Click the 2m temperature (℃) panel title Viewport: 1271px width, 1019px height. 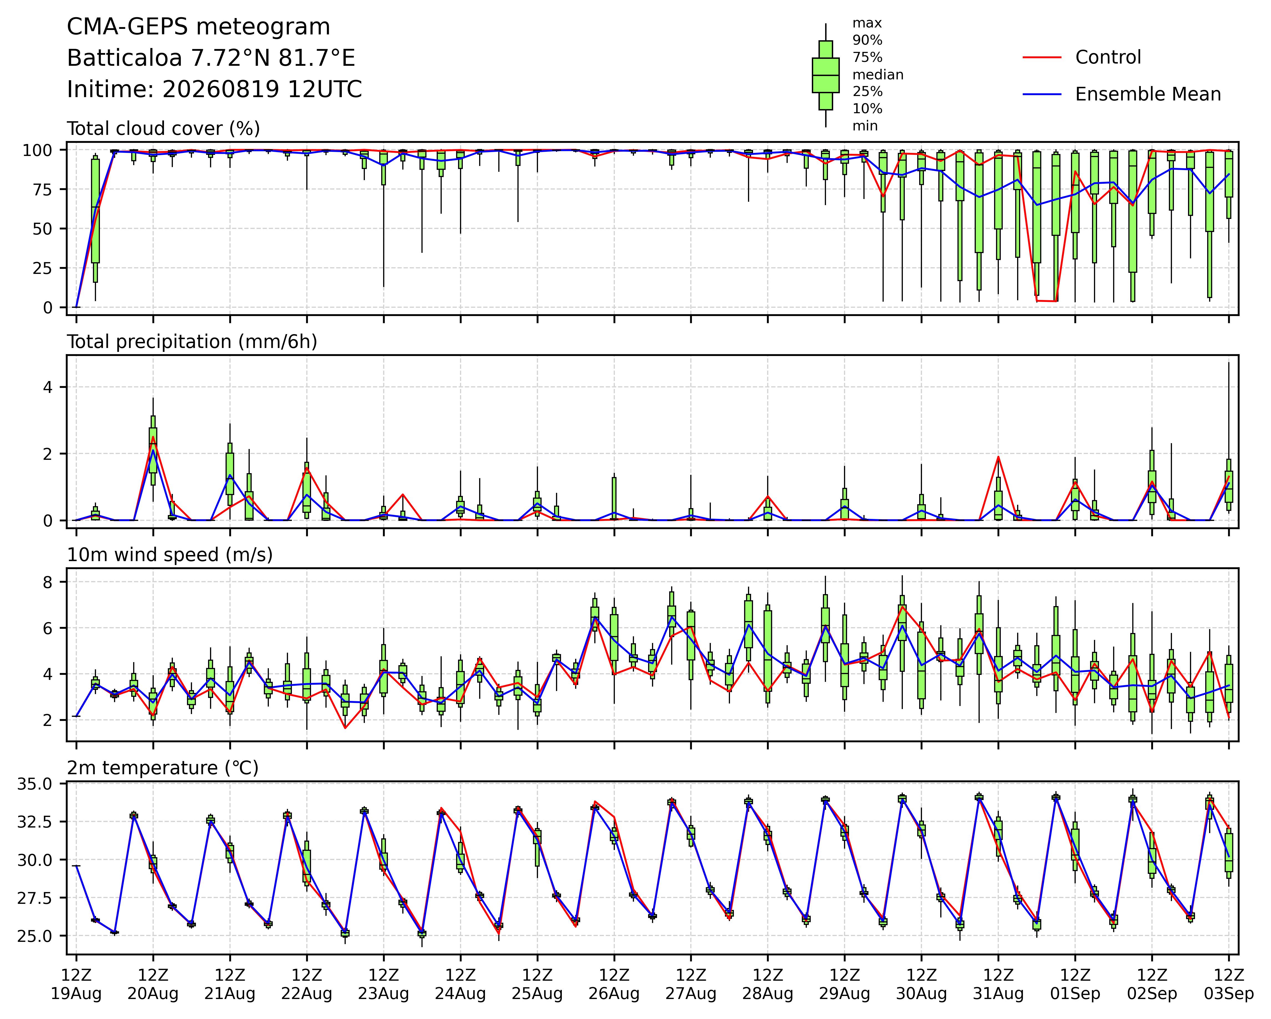pos(163,768)
